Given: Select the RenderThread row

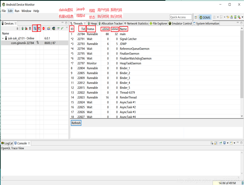Looking at the screenshot, I should 155,97.
